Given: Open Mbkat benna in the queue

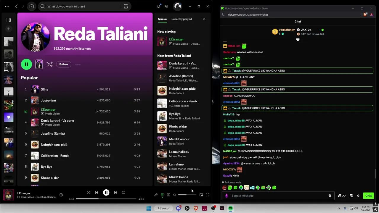Looking at the screenshot, I should point(182,179).
